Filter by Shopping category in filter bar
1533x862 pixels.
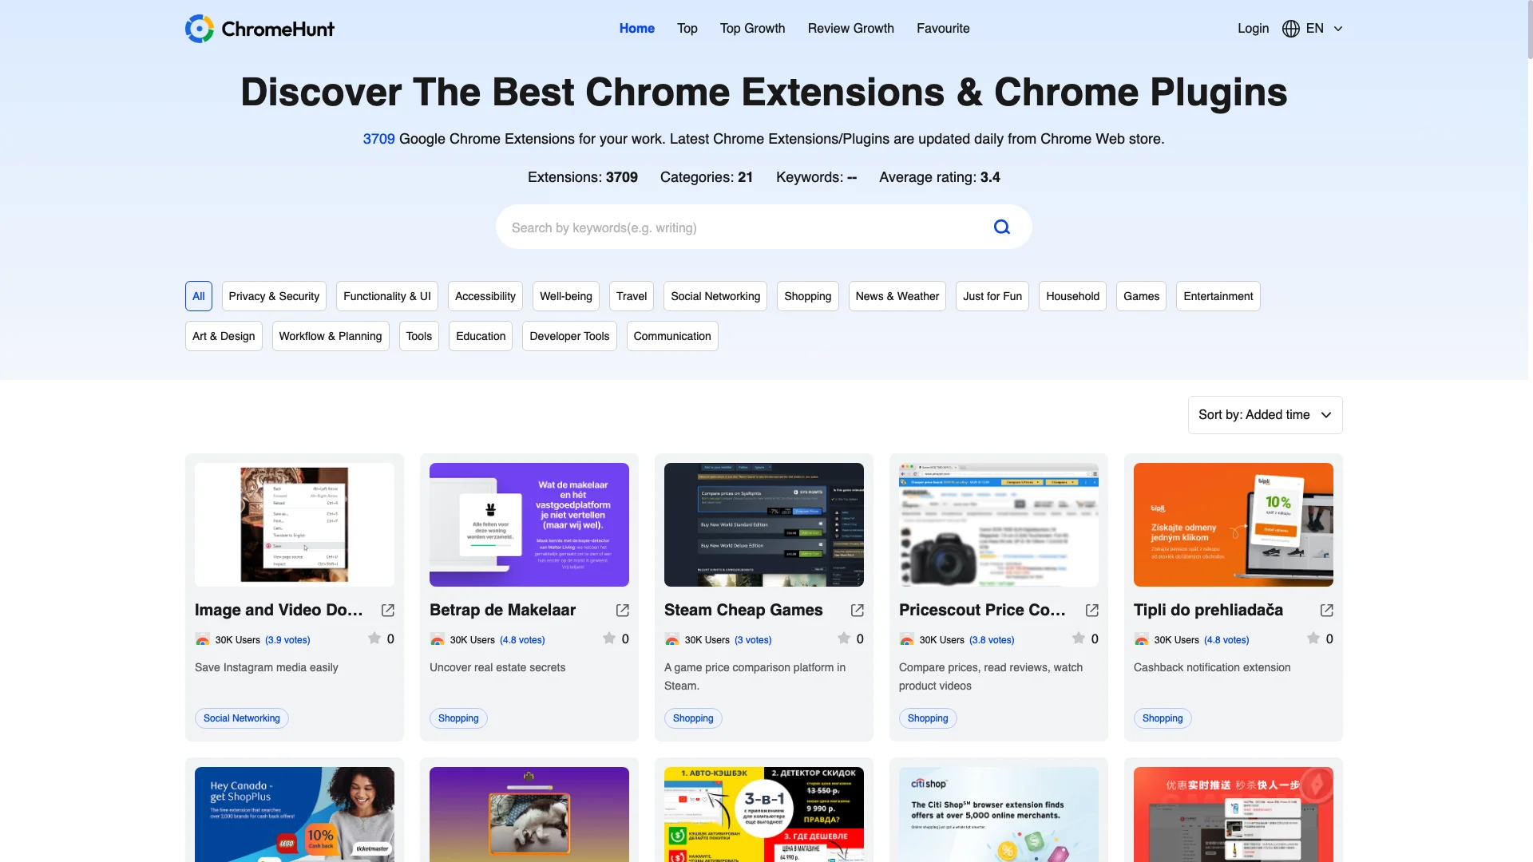(808, 296)
